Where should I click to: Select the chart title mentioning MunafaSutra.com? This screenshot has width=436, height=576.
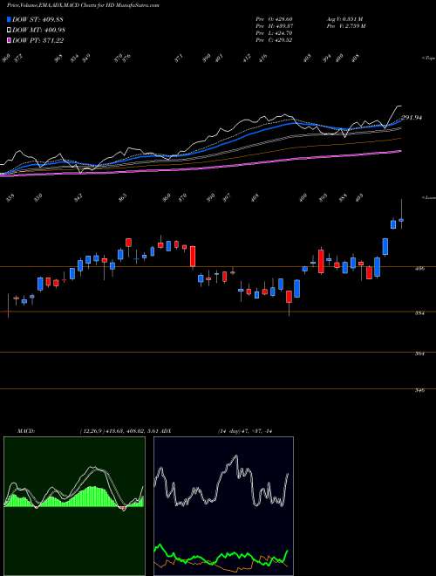pos(83,6)
